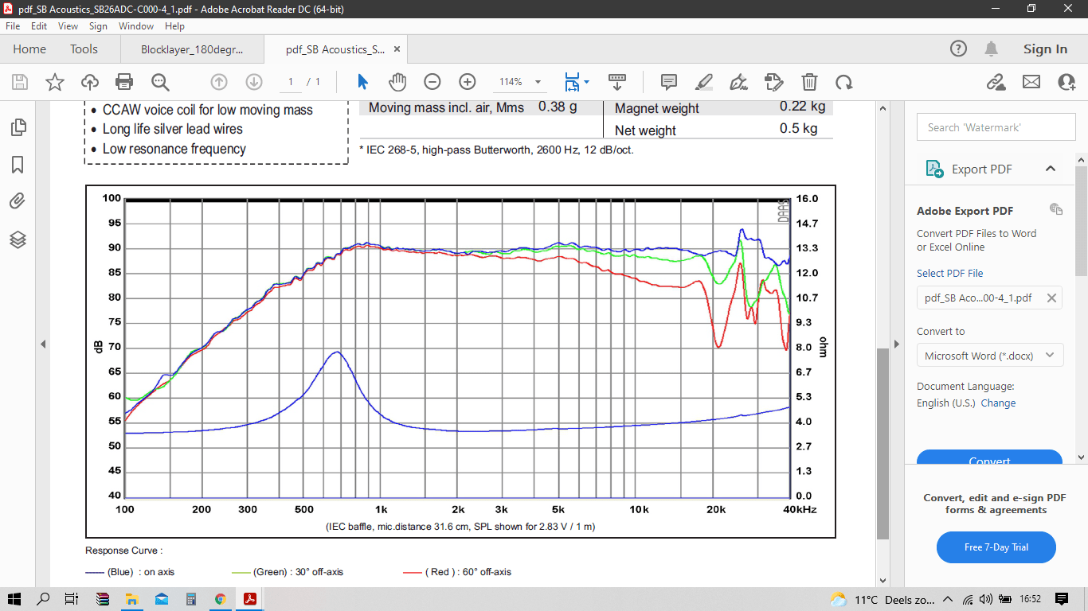This screenshot has height=611, width=1088.
Task: Go to the next page with the down arrow
Action: (x=254, y=82)
